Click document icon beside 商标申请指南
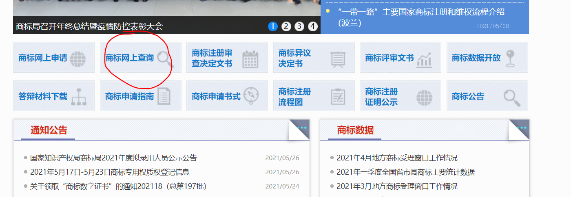 [x=164, y=97]
